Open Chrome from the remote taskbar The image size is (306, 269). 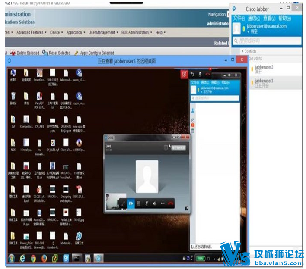pos(33,259)
